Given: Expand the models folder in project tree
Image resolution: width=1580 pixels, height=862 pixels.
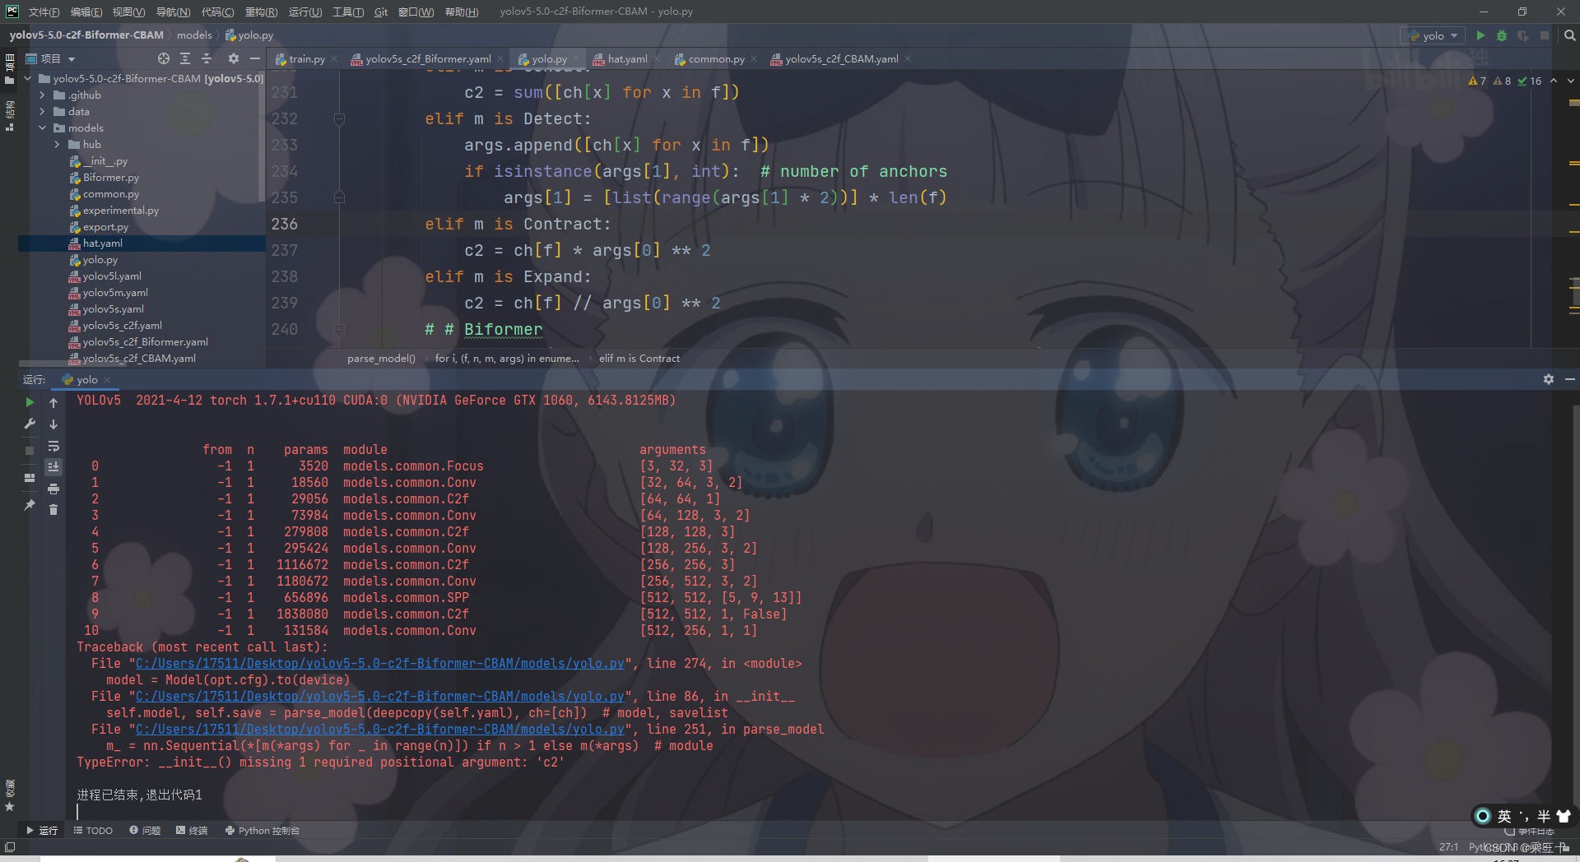Looking at the screenshot, I should 44,127.
